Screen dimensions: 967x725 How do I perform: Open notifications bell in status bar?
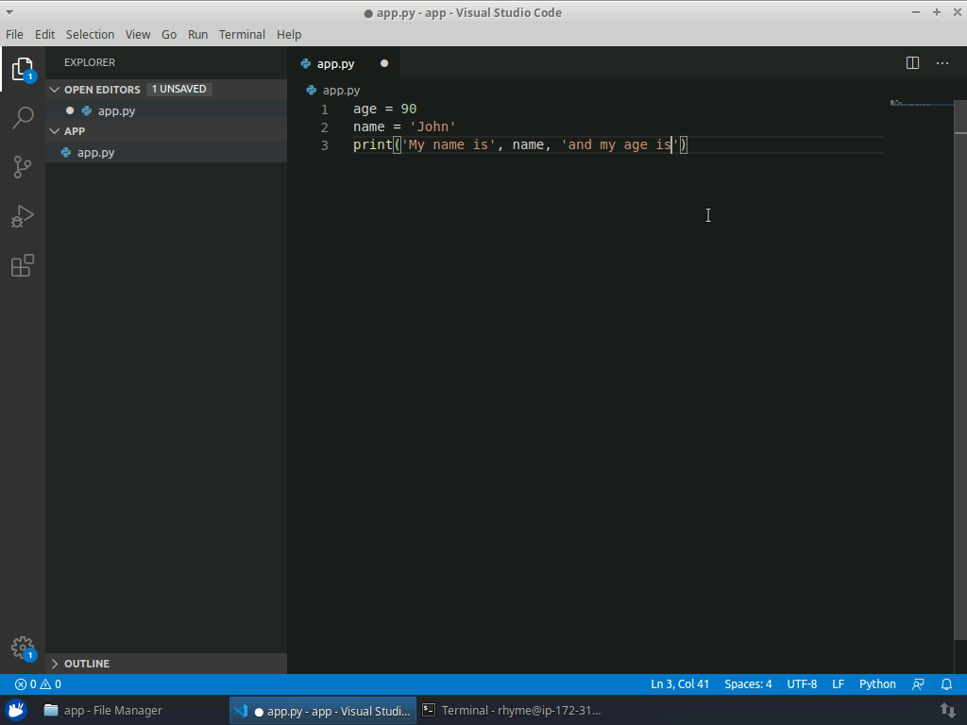point(946,684)
